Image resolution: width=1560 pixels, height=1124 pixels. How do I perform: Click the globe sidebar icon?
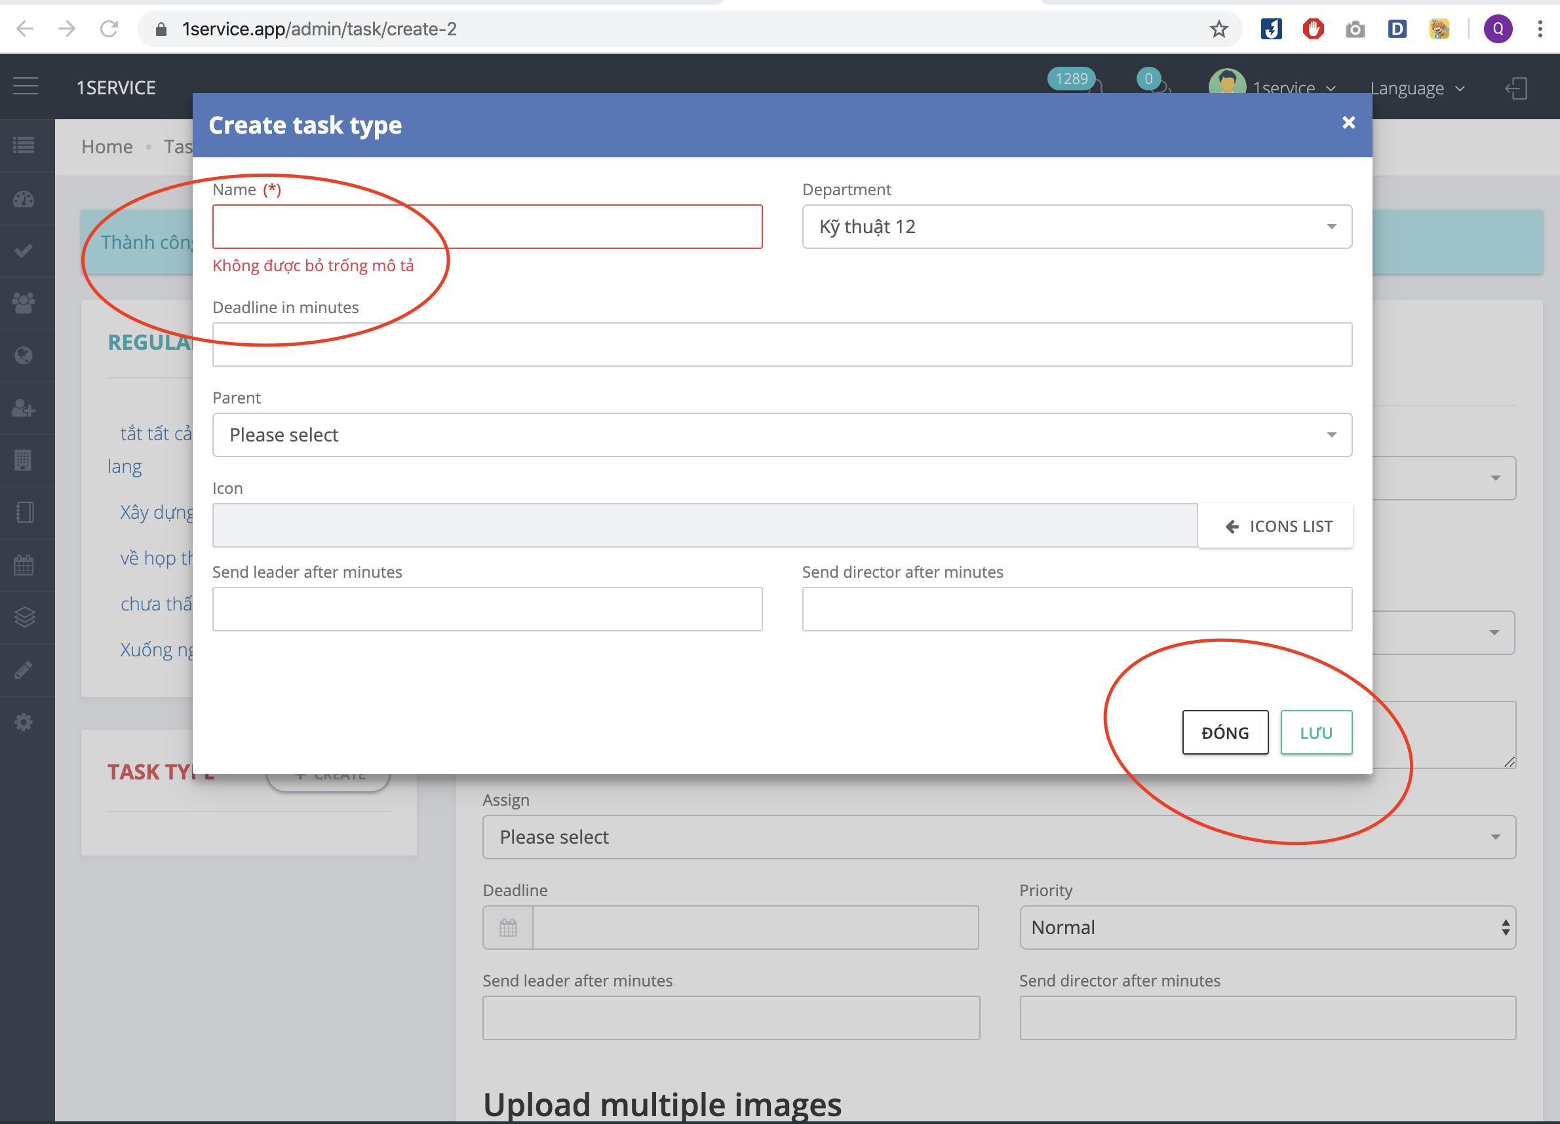[x=24, y=356]
